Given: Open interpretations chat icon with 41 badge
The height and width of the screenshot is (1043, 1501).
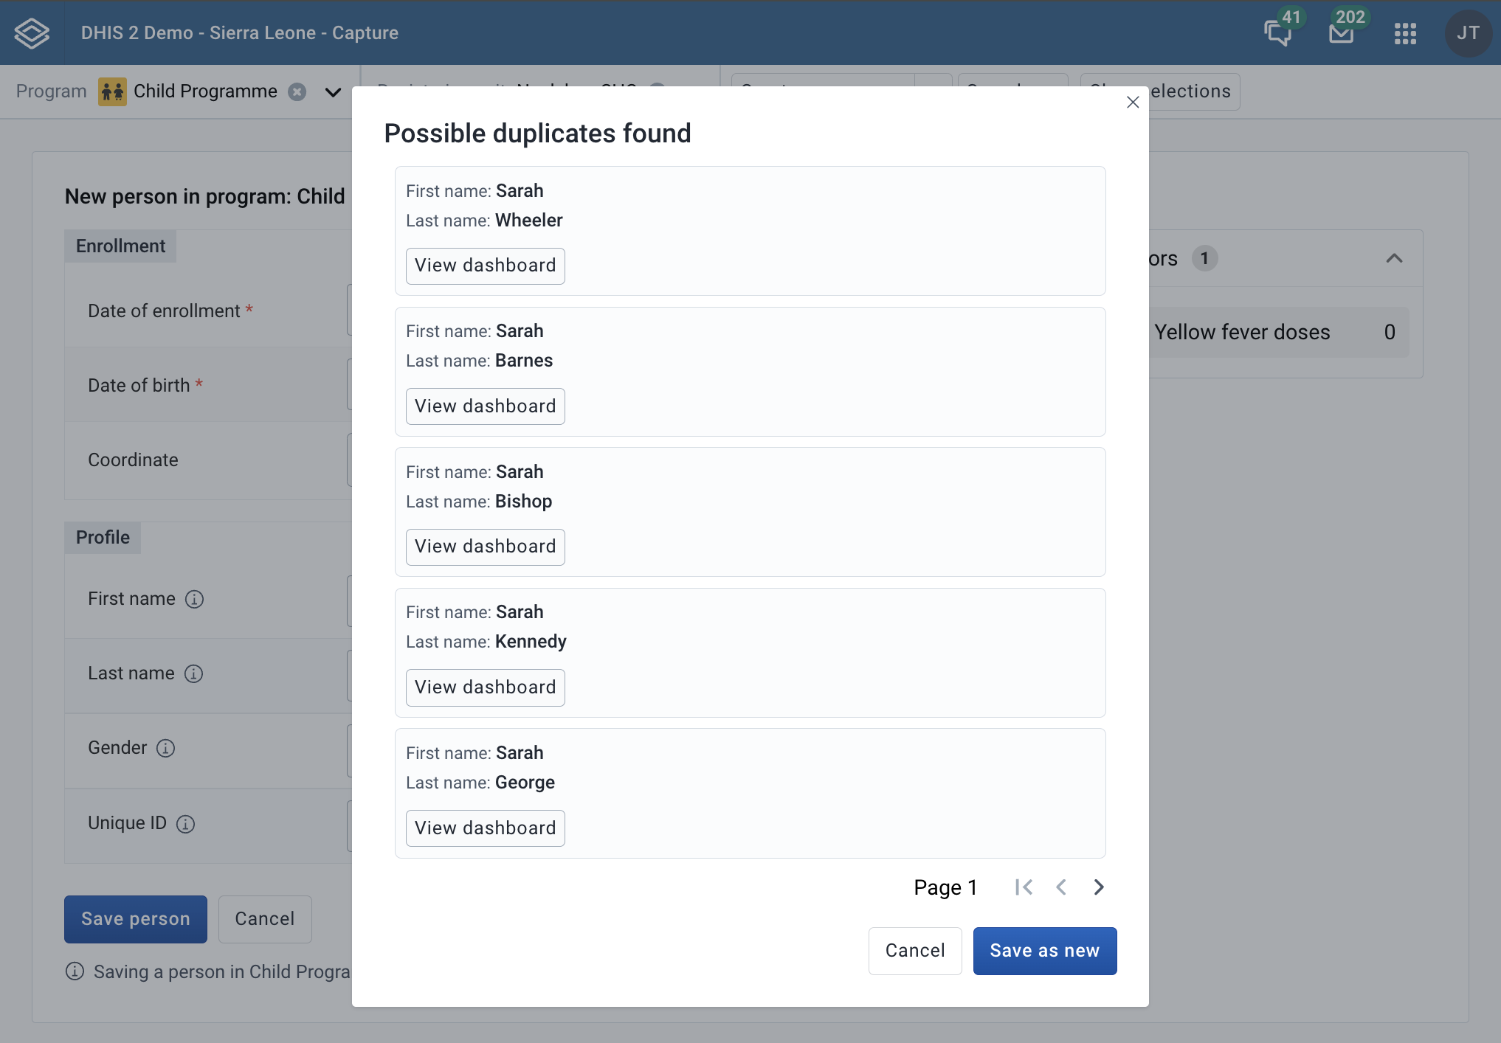Looking at the screenshot, I should 1278,32.
